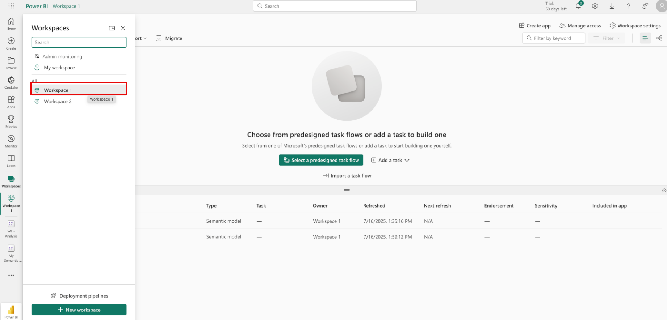Viewport: 667px width, 320px height.
Task: Click Manage access
Action: click(x=580, y=26)
